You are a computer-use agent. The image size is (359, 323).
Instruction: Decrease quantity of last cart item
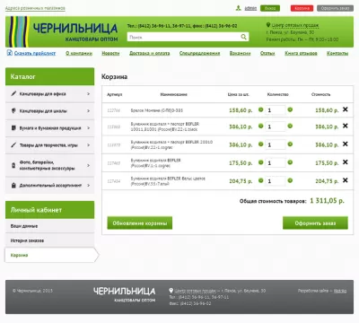click(261, 180)
